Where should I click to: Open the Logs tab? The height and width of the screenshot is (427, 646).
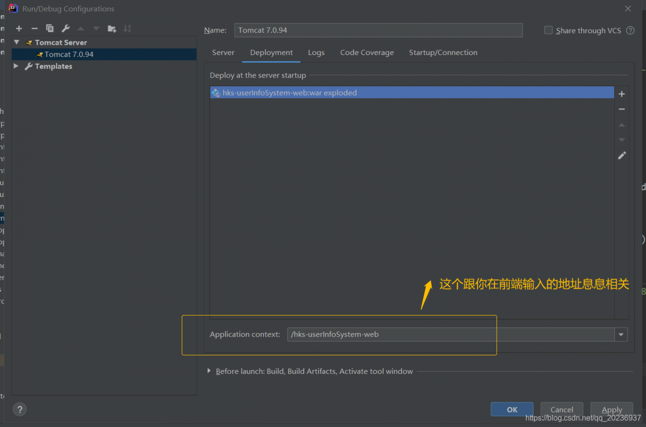(x=316, y=52)
